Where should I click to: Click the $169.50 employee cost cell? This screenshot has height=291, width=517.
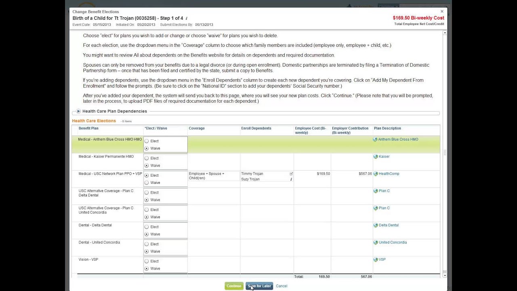pyautogui.click(x=324, y=174)
